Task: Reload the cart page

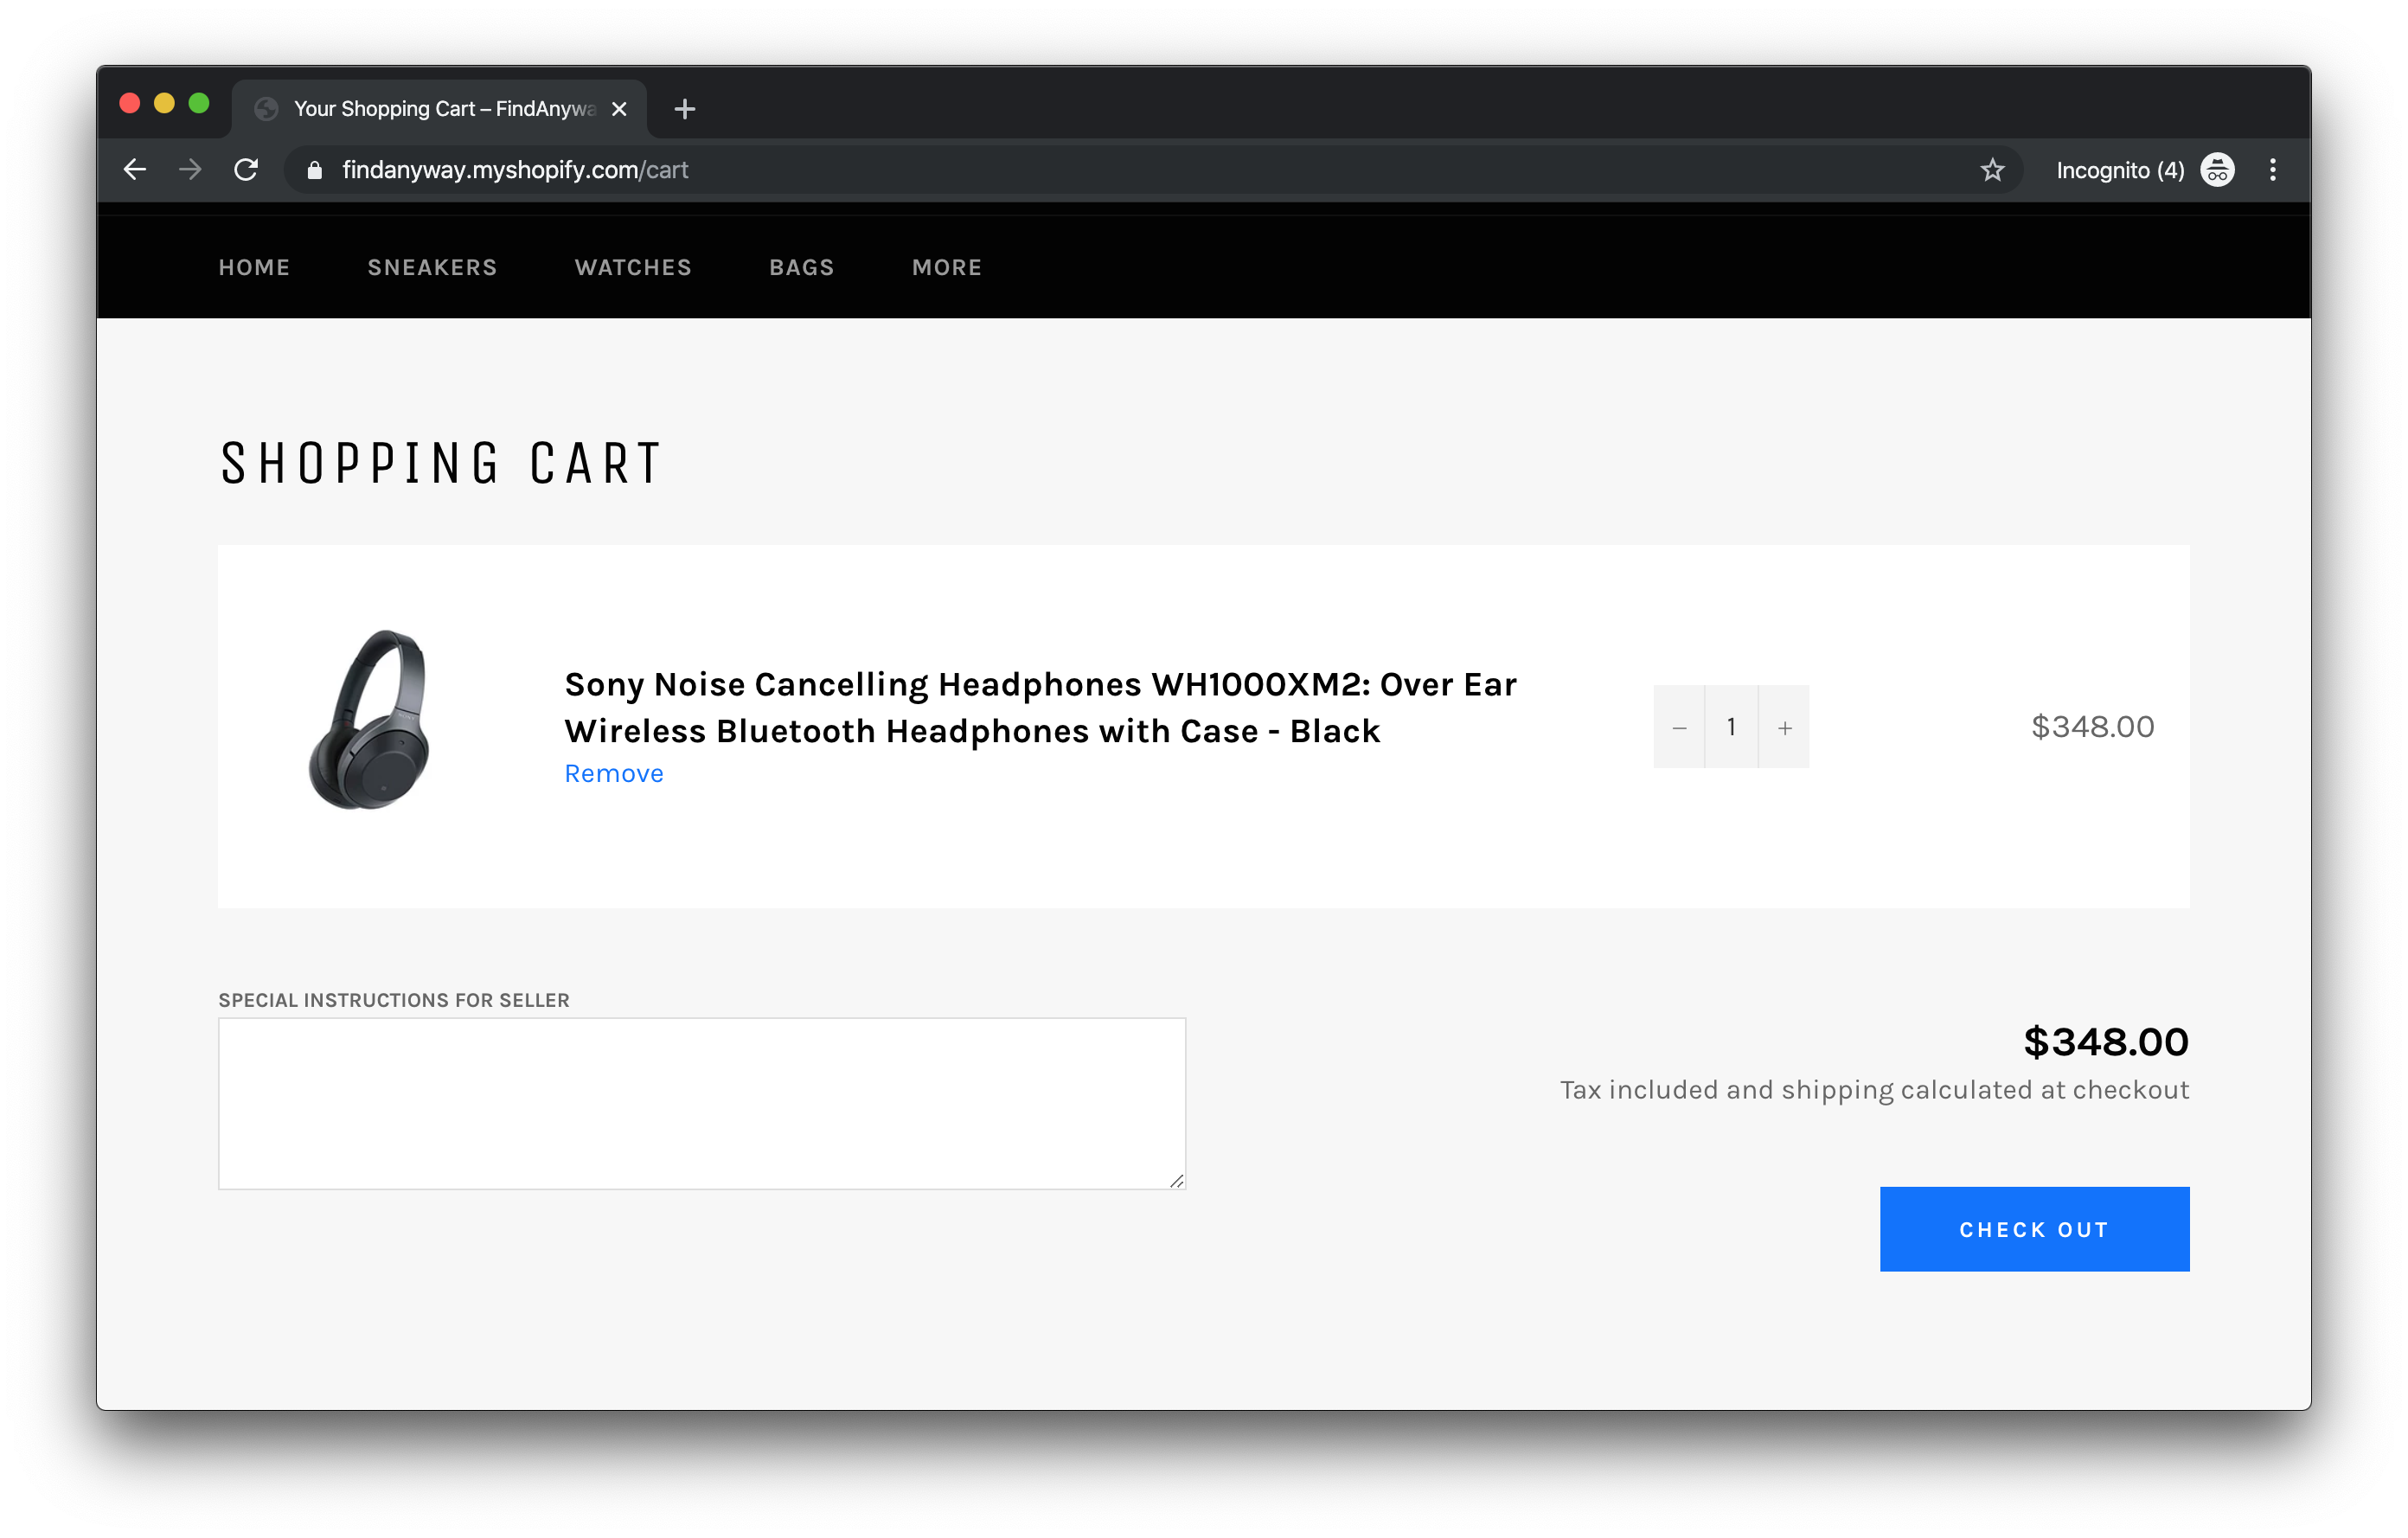Action: point(246,170)
